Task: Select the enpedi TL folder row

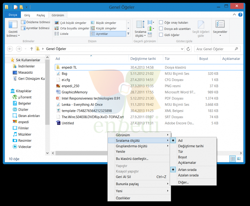Action: tap(149, 67)
